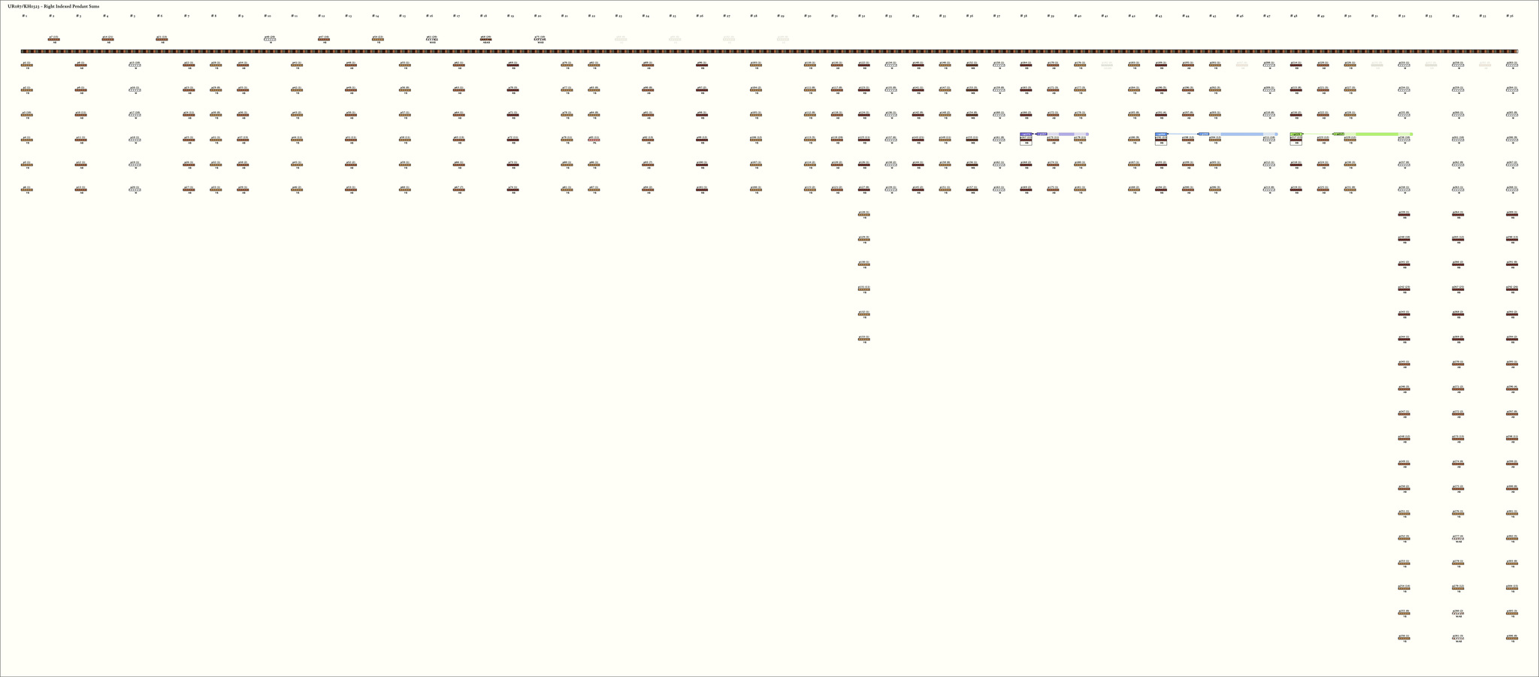Select white cord p15 at top of column 5
This screenshot has height=677, width=1539.
click(135, 65)
